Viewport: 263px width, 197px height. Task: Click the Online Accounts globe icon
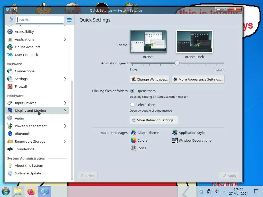[10, 47]
